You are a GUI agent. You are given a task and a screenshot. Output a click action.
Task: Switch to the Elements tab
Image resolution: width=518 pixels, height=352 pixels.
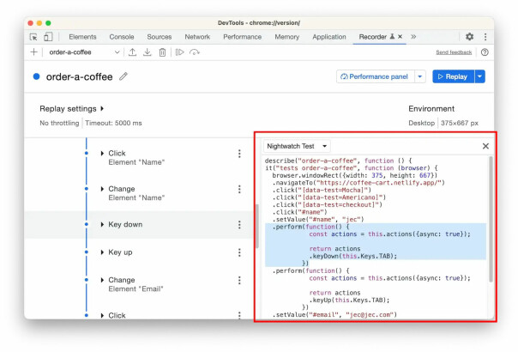[x=82, y=37]
